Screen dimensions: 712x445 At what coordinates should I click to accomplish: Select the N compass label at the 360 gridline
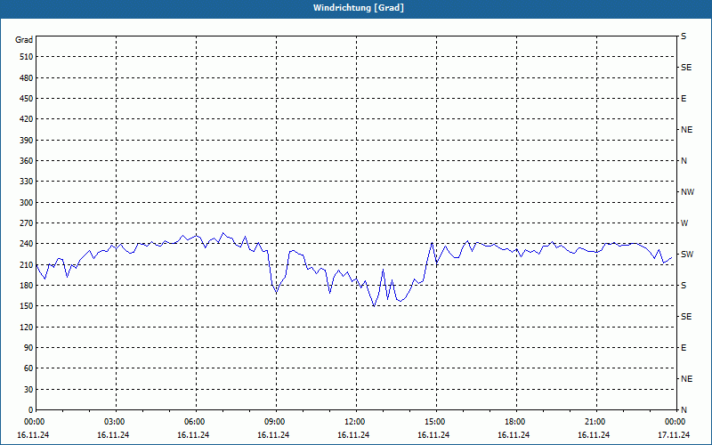[x=684, y=161]
